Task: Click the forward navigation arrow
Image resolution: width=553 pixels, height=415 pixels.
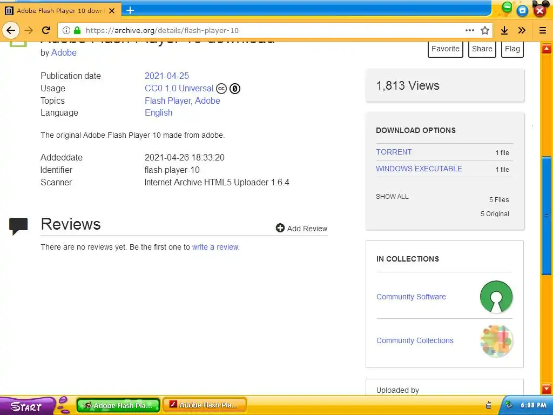Action: (x=29, y=30)
